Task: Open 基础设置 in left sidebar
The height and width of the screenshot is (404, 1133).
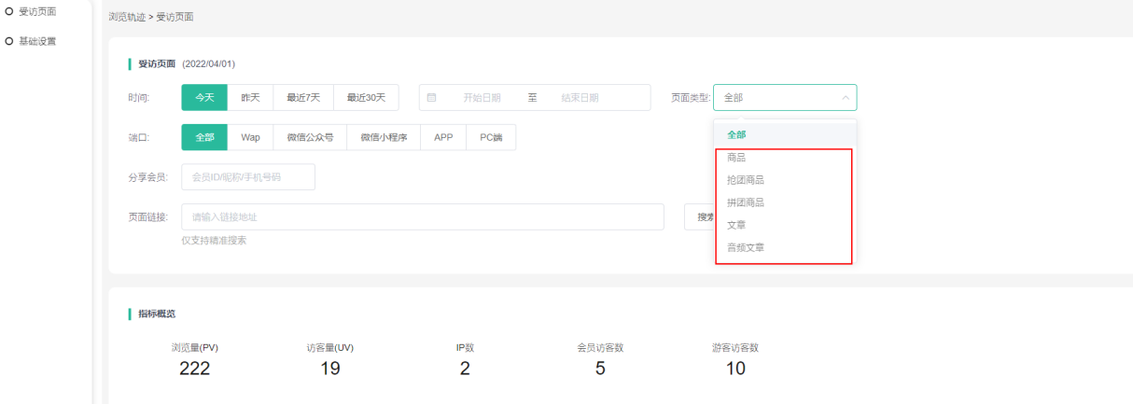Action: click(x=37, y=41)
